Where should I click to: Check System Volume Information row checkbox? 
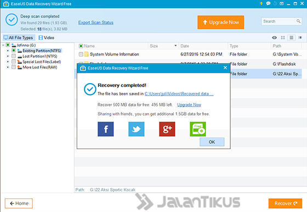(81, 54)
